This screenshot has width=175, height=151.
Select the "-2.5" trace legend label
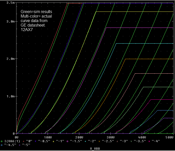(x=108, y=141)
